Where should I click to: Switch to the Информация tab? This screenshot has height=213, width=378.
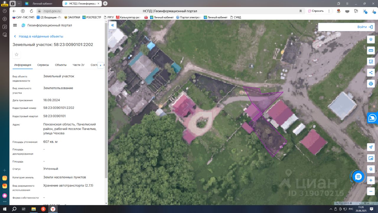(23, 65)
